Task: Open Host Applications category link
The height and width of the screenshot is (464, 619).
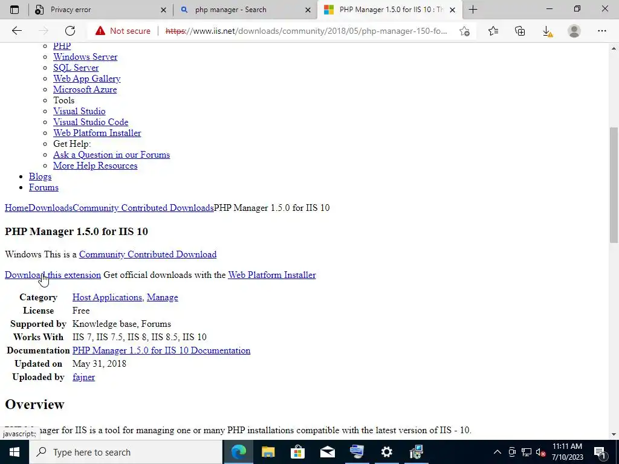Action: click(x=108, y=297)
